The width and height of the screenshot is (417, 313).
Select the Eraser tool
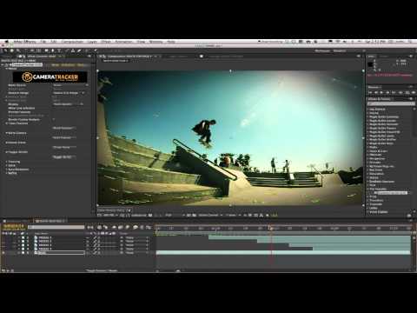click(x=79, y=50)
